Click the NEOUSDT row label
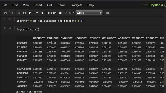The width and height of the screenshot is (166, 93). coord(22,56)
